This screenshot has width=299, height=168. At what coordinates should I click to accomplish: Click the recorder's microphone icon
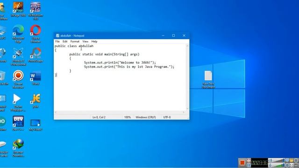(270, 165)
